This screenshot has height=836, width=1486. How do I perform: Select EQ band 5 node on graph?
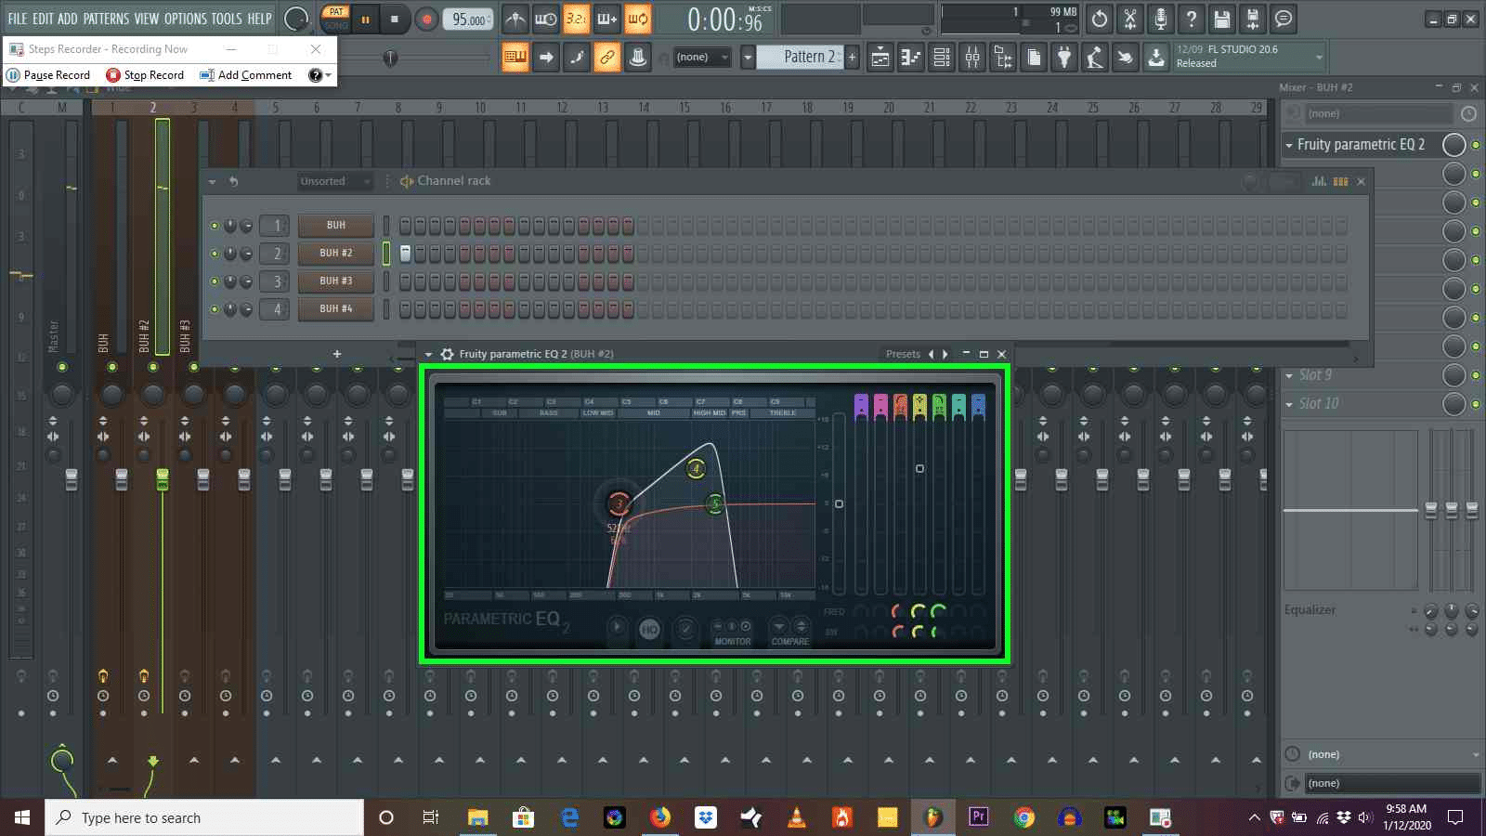point(715,503)
